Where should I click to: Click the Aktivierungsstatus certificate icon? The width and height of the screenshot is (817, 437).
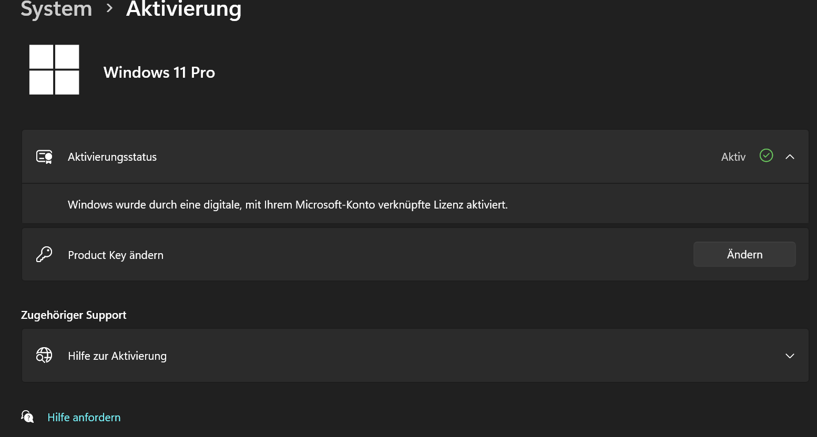(44, 157)
